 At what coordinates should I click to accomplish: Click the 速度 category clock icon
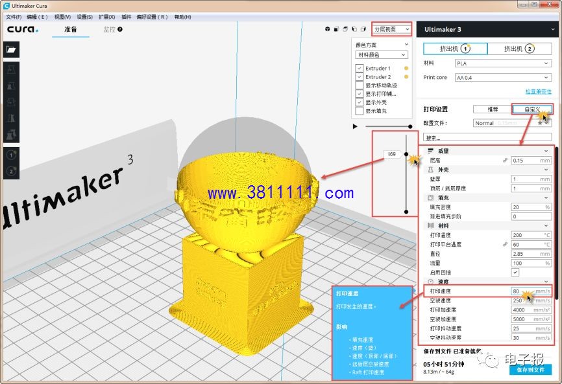point(431,282)
